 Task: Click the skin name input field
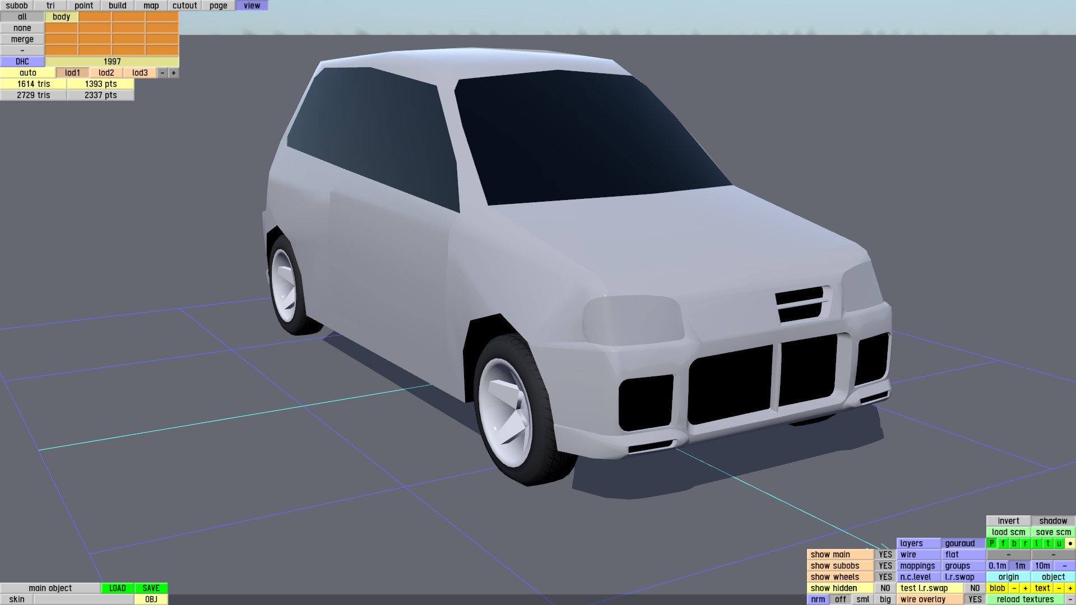[84, 599]
